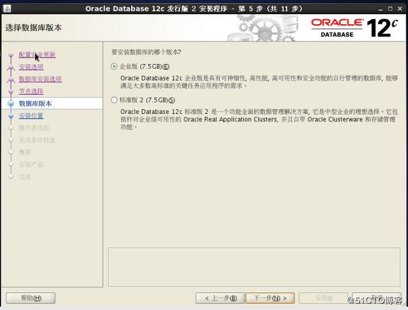Click the 标准版 2 description paragraph
The height and width of the screenshot is (310, 408).
pos(259,119)
